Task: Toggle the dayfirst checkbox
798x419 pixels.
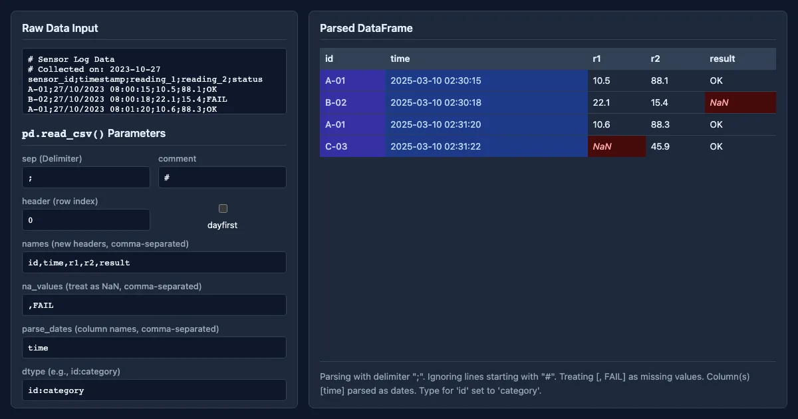Action: pyautogui.click(x=223, y=209)
